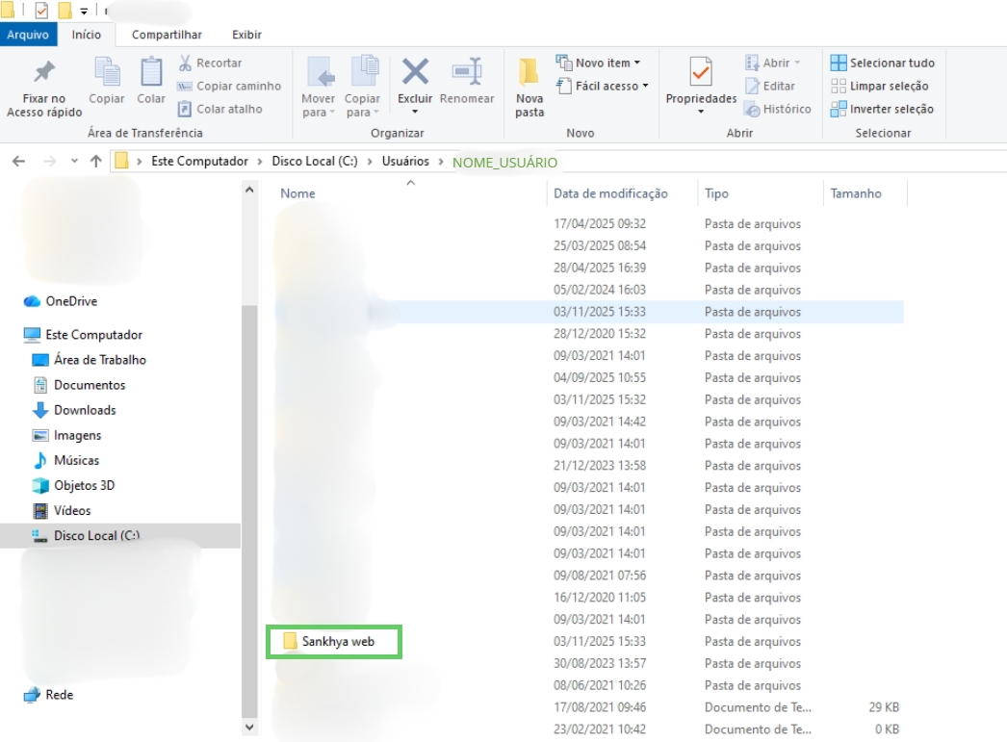Open Músicas in sidebar
The width and height of the screenshot is (1007, 742).
click(65, 460)
